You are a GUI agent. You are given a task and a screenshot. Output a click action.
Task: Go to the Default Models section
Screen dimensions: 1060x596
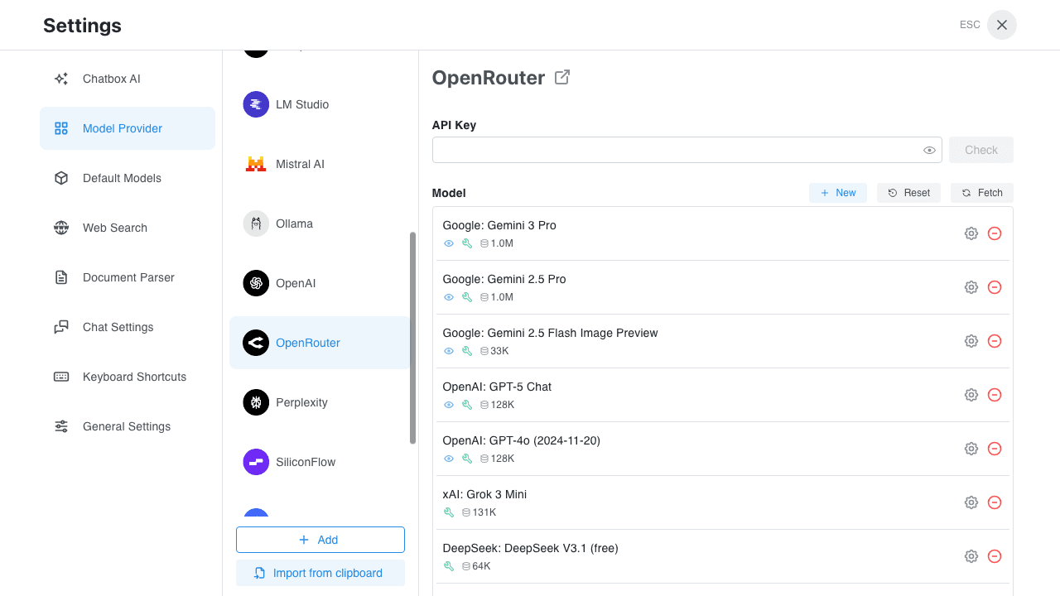point(123,178)
